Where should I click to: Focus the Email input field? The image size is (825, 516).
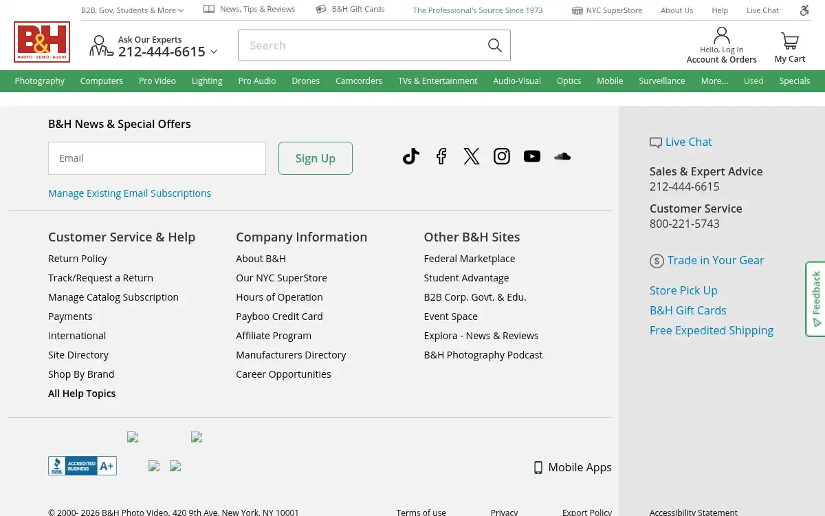click(157, 158)
